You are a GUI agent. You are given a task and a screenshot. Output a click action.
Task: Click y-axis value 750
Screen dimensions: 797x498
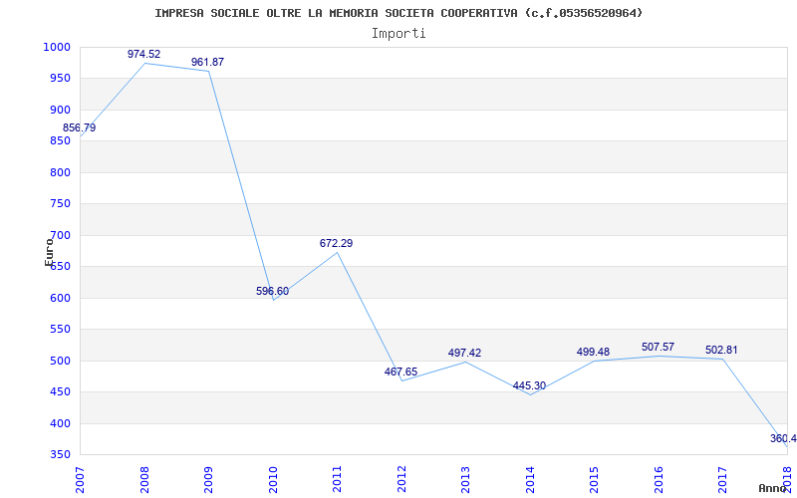click(60, 204)
